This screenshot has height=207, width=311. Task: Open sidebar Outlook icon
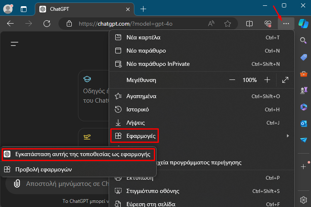(304, 124)
